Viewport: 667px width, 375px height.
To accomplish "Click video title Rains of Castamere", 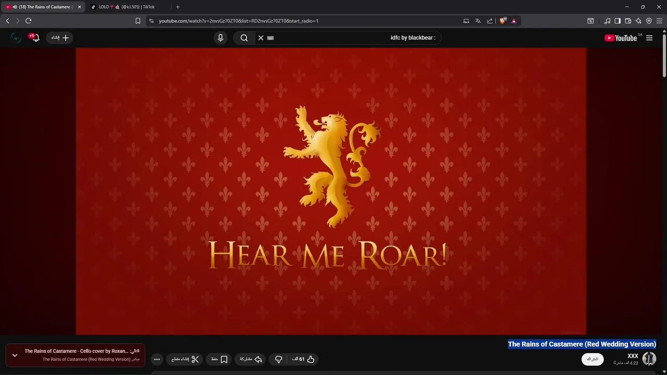I will (582, 344).
